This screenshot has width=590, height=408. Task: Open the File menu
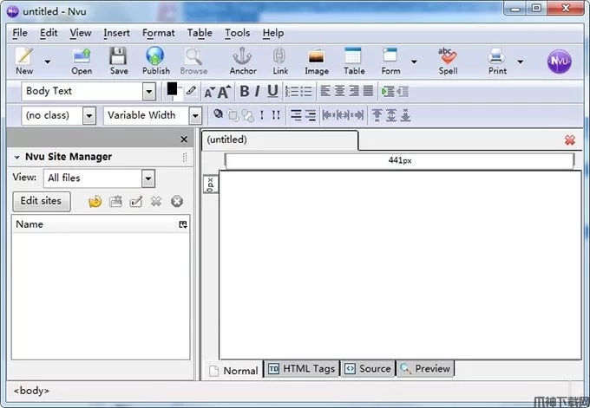[x=20, y=33]
